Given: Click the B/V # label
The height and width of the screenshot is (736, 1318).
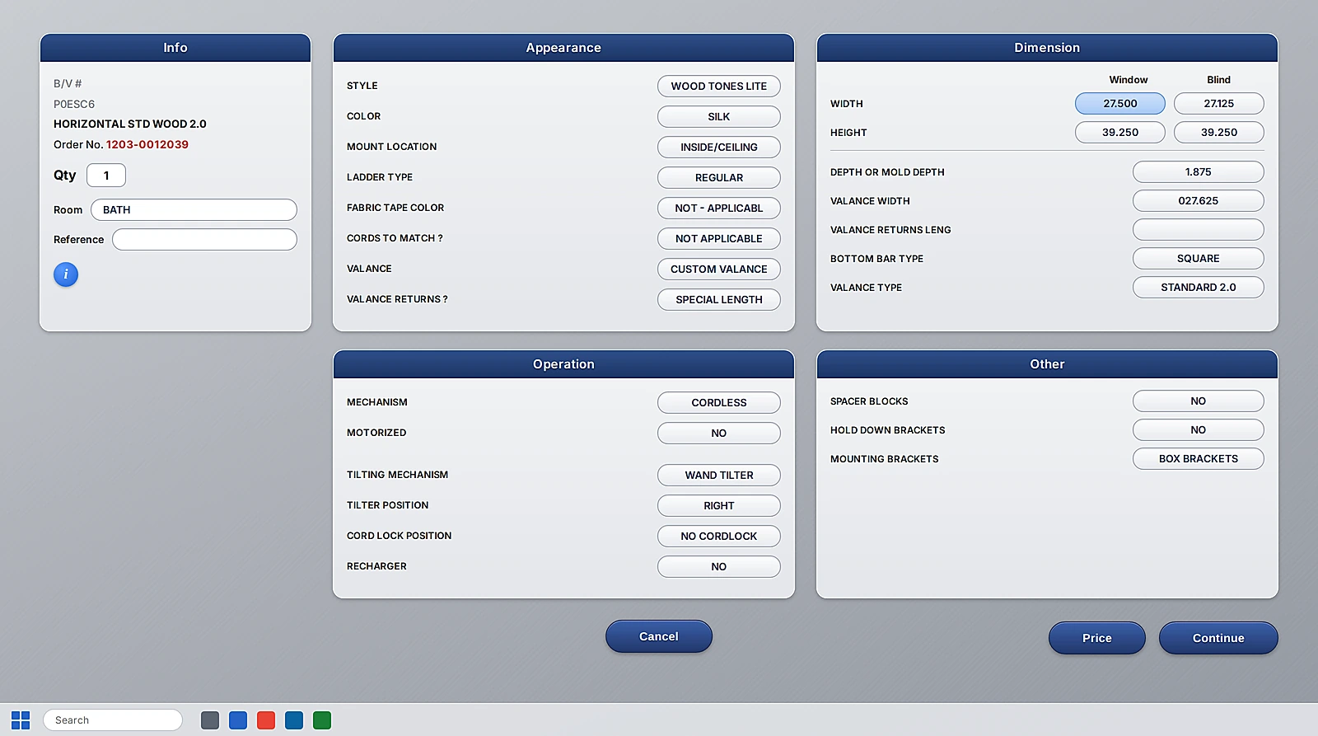Looking at the screenshot, I should [x=68, y=83].
